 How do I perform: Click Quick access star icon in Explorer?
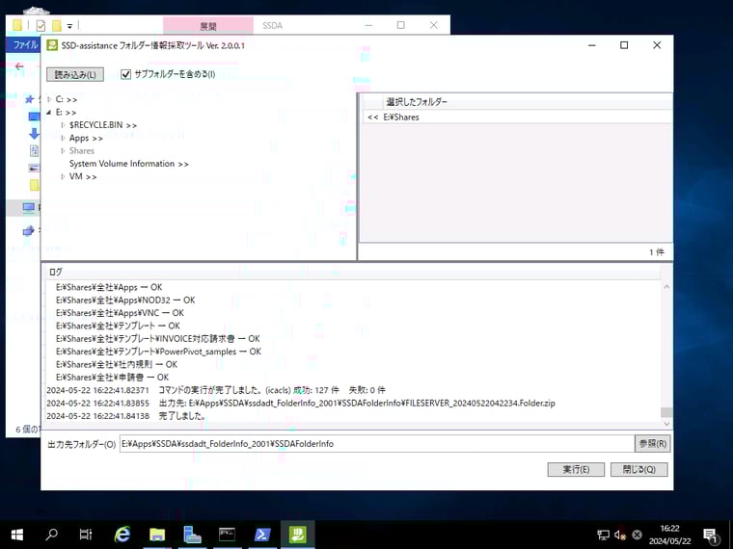coord(30,99)
